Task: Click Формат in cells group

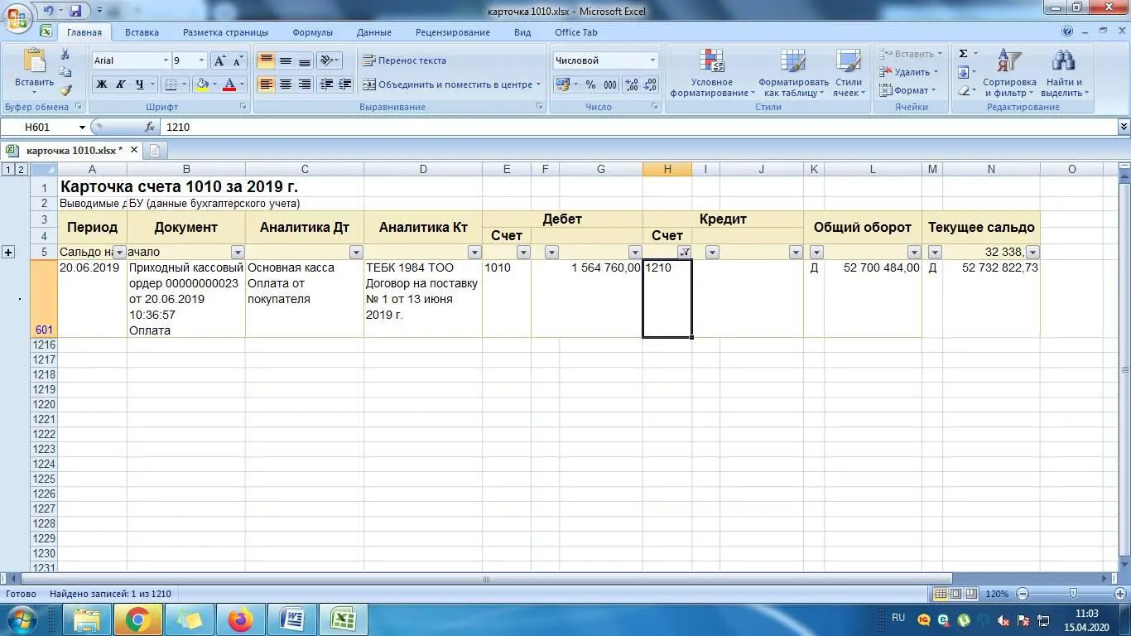Action: pos(907,90)
